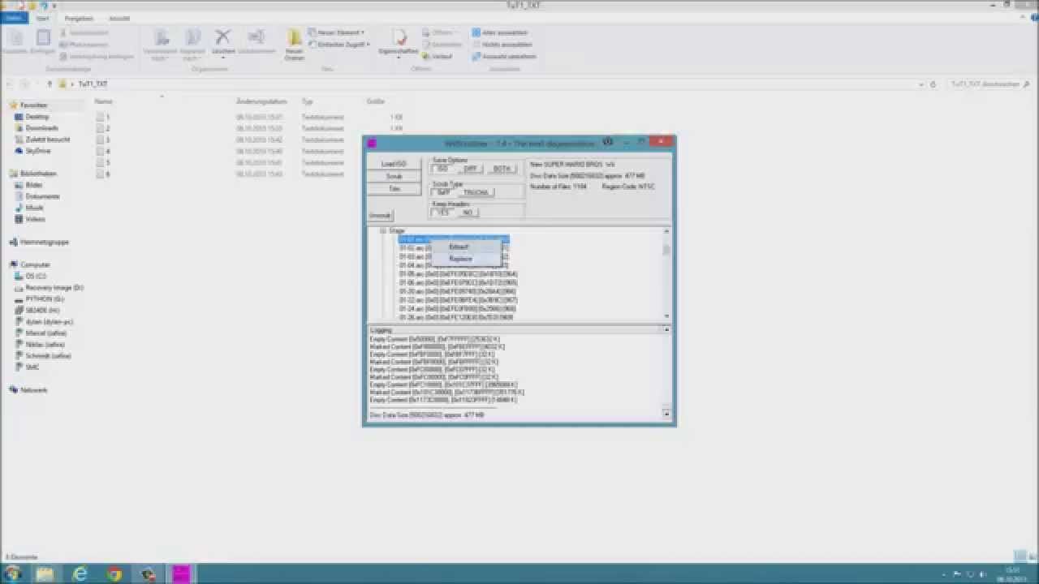Click the Löschen delete icon in ribbon
The height and width of the screenshot is (584, 1039).
(x=222, y=37)
